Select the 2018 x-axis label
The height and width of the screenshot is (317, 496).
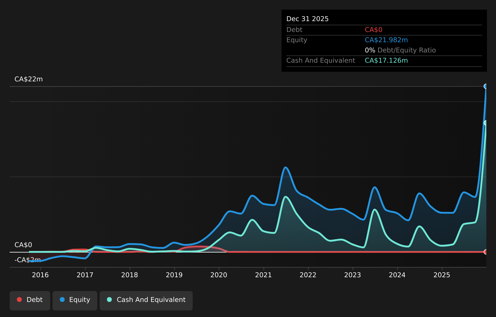130,275
